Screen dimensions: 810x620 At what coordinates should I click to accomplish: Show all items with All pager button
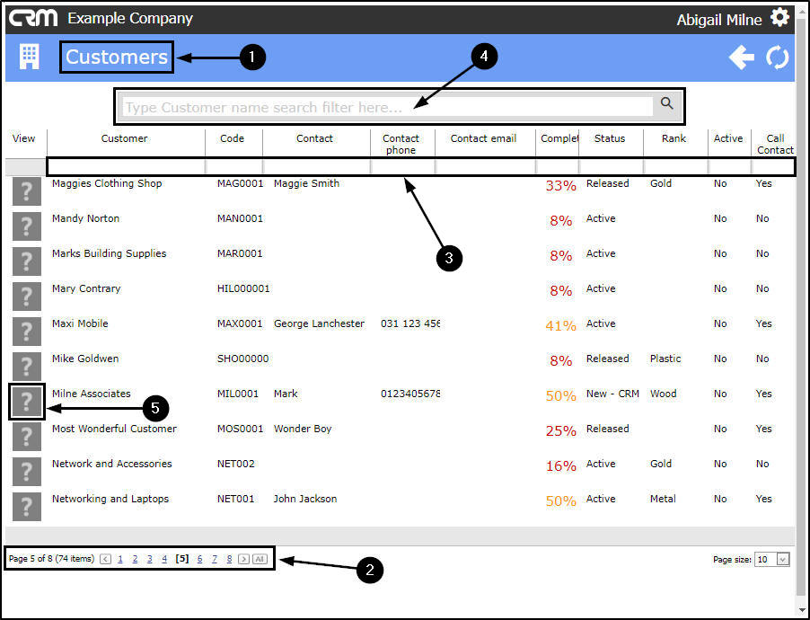260,559
